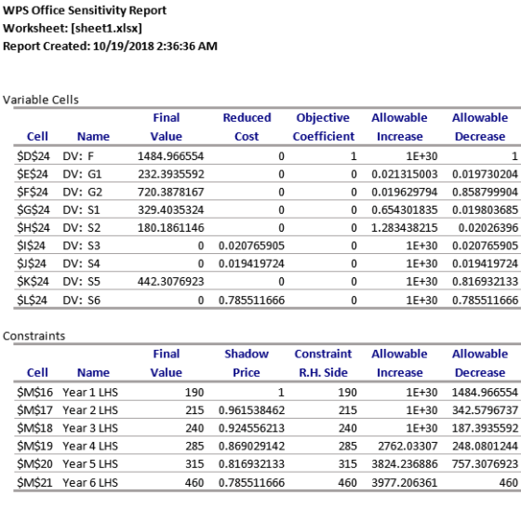Click cell reference $K$24
521x509 pixels.
33,282
